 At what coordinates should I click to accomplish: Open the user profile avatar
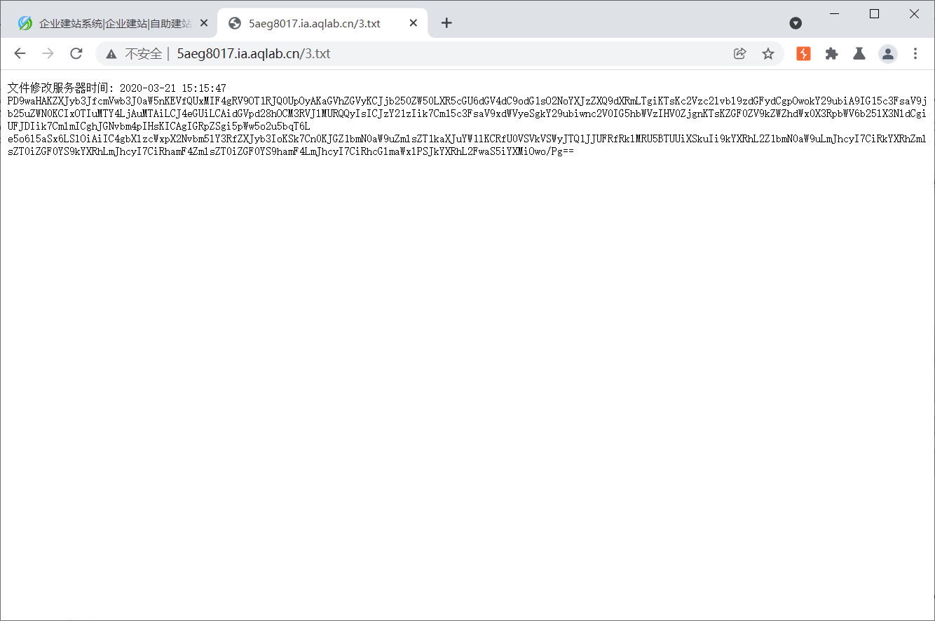coord(888,53)
